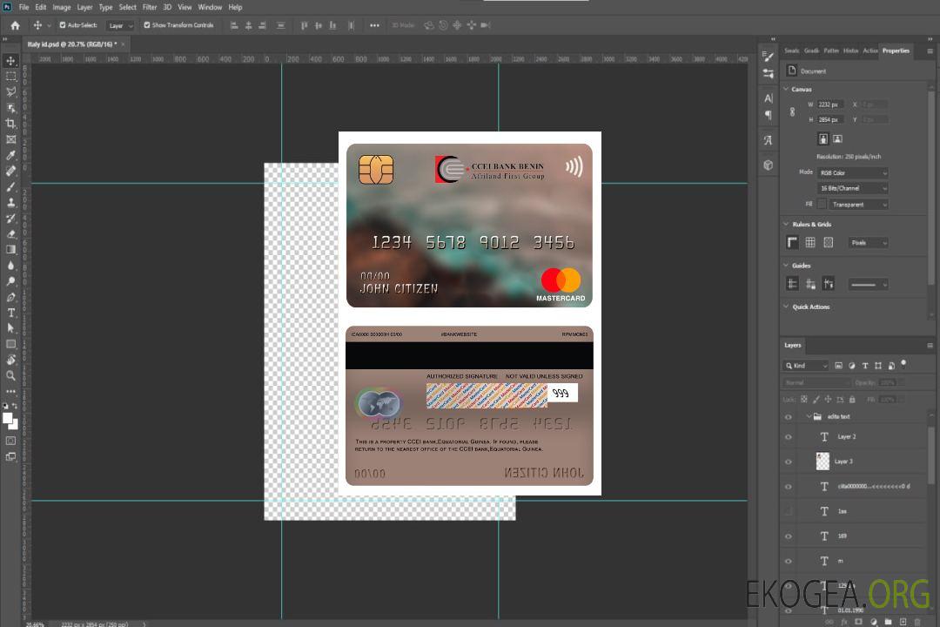Set canvas to landscape orientation
This screenshot has width=940, height=627.
pyautogui.click(x=837, y=139)
